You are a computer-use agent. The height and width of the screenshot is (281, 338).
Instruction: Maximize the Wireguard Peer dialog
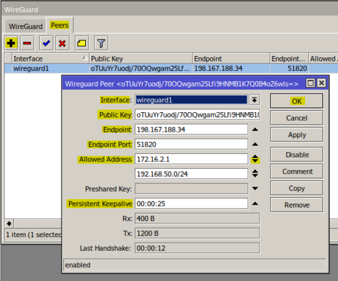click(x=310, y=83)
